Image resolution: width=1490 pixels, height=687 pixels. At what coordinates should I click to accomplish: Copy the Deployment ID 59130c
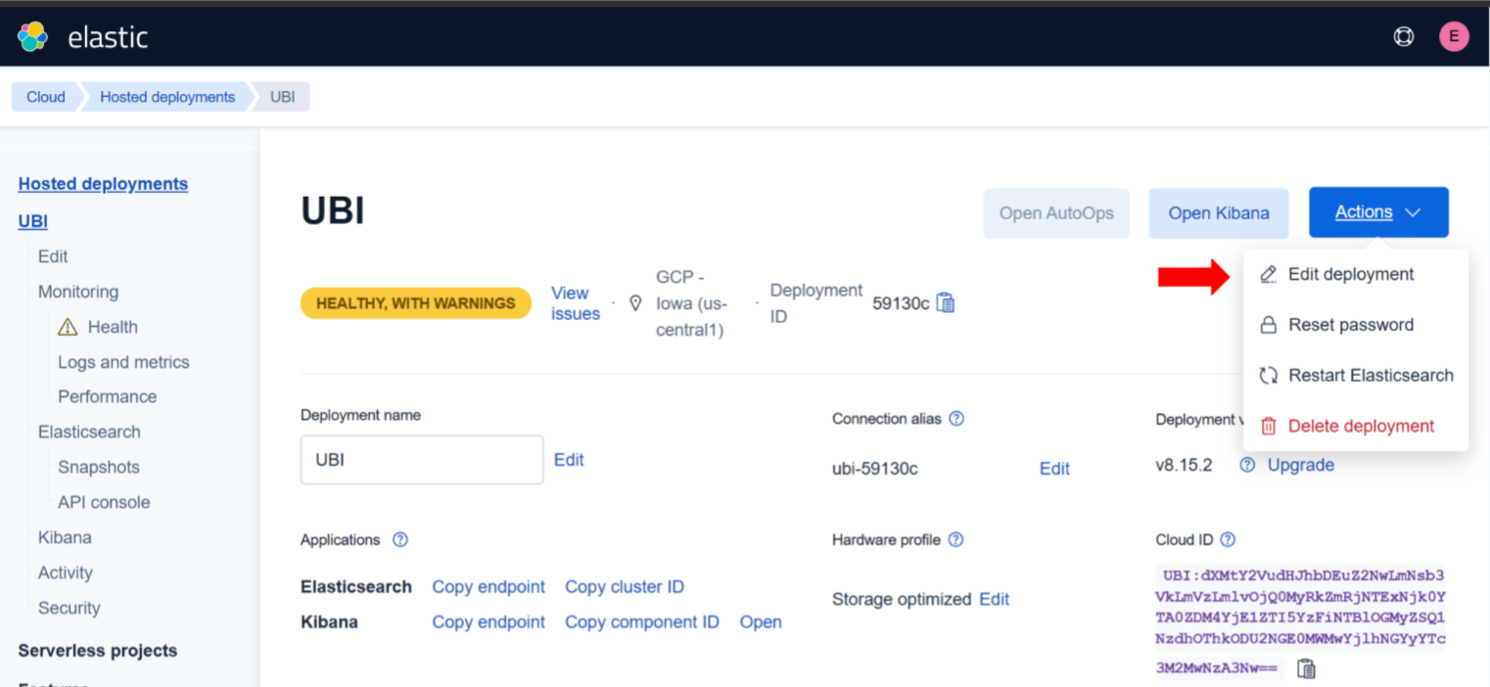click(946, 303)
